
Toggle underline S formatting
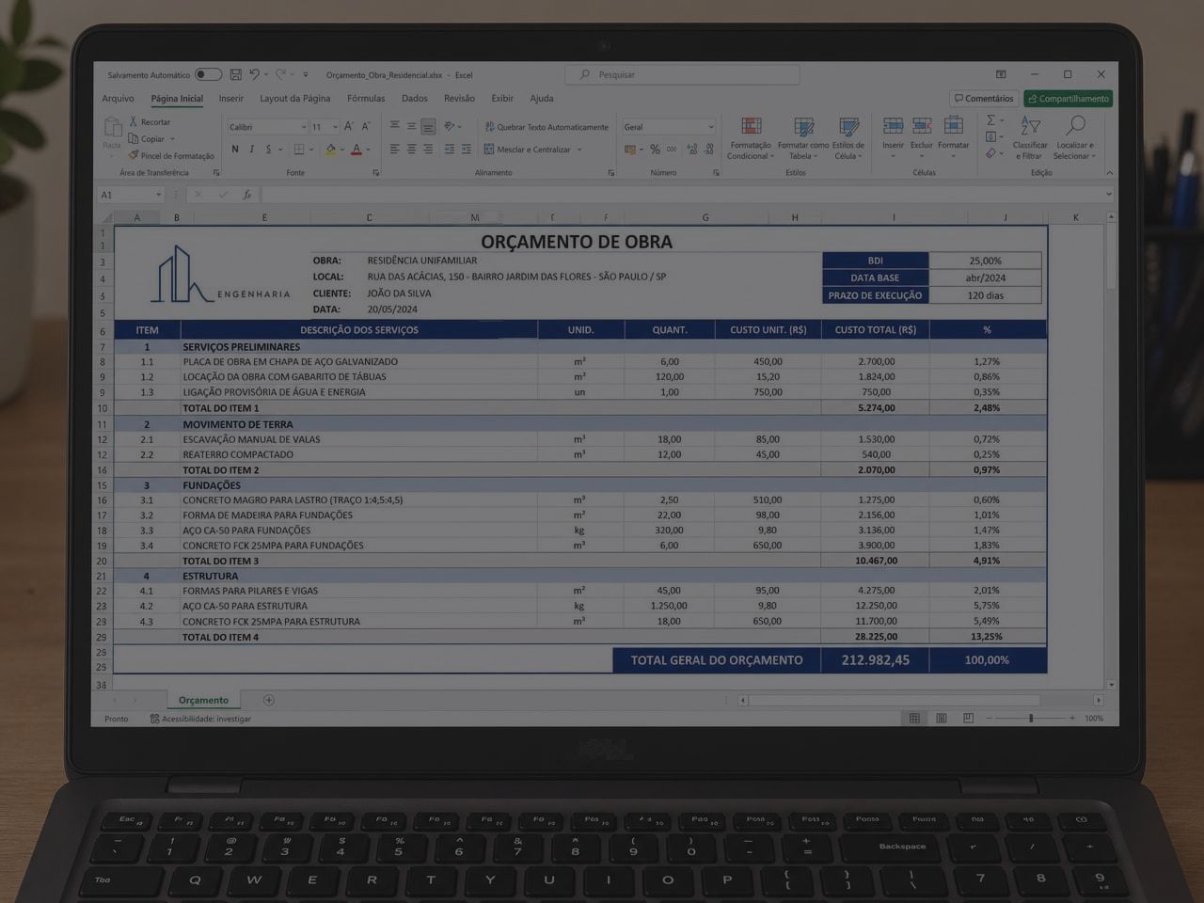(268, 150)
